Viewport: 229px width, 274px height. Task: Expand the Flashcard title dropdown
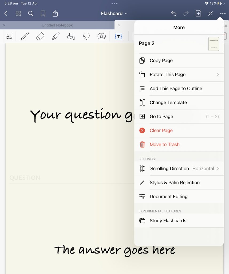click(114, 13)
